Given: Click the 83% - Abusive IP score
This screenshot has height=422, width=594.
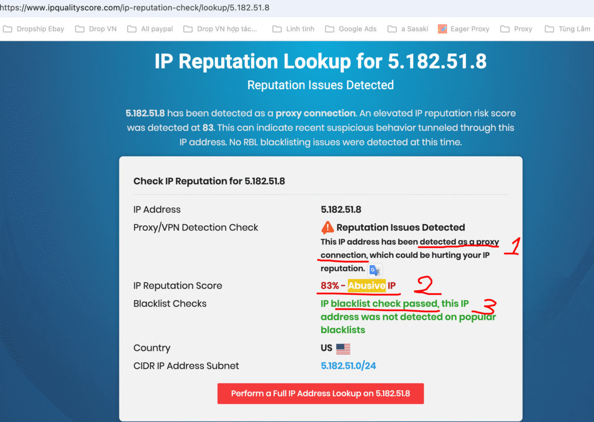Looking at the screenshot, I should [x=358, y=285].
